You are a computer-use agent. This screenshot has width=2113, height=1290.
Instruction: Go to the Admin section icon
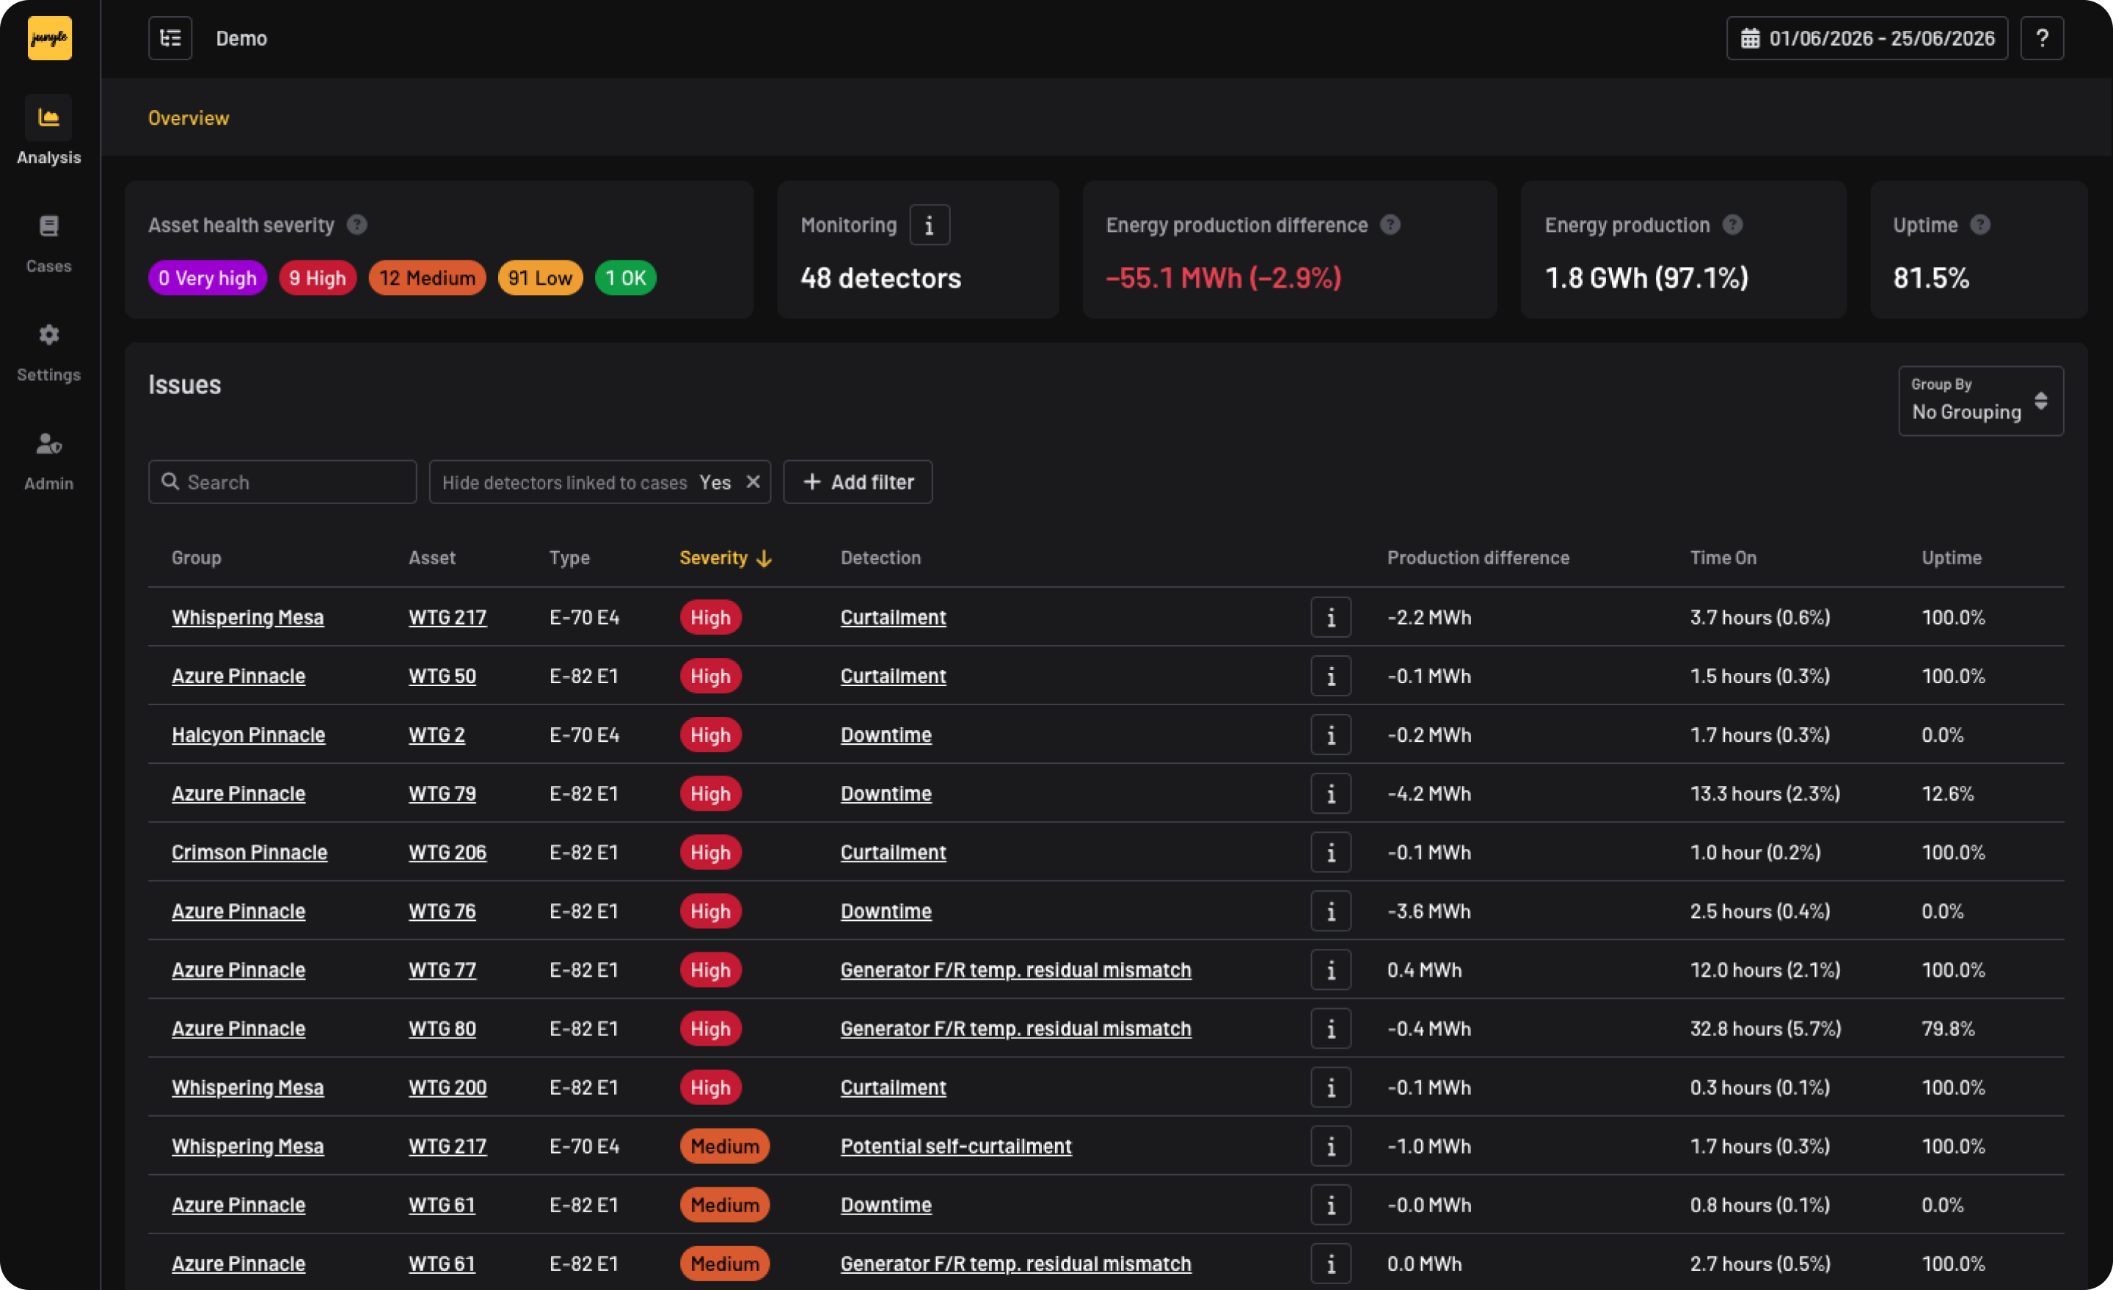point(49,444)
